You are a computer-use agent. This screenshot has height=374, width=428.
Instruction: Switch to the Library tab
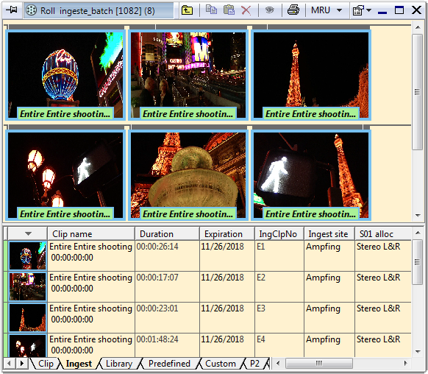tap(119, 364)
